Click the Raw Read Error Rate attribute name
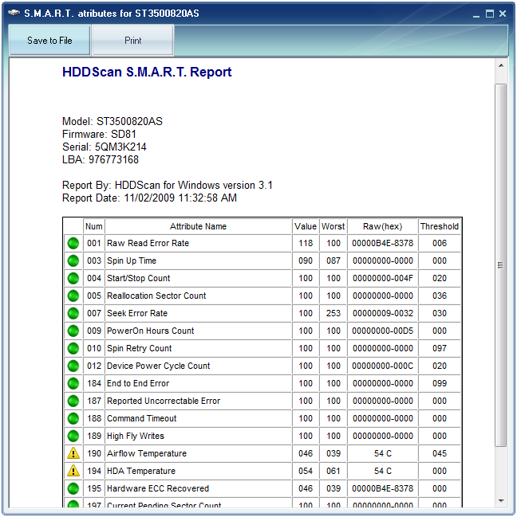This screenshot has width=517, height=517. [148, 243]
